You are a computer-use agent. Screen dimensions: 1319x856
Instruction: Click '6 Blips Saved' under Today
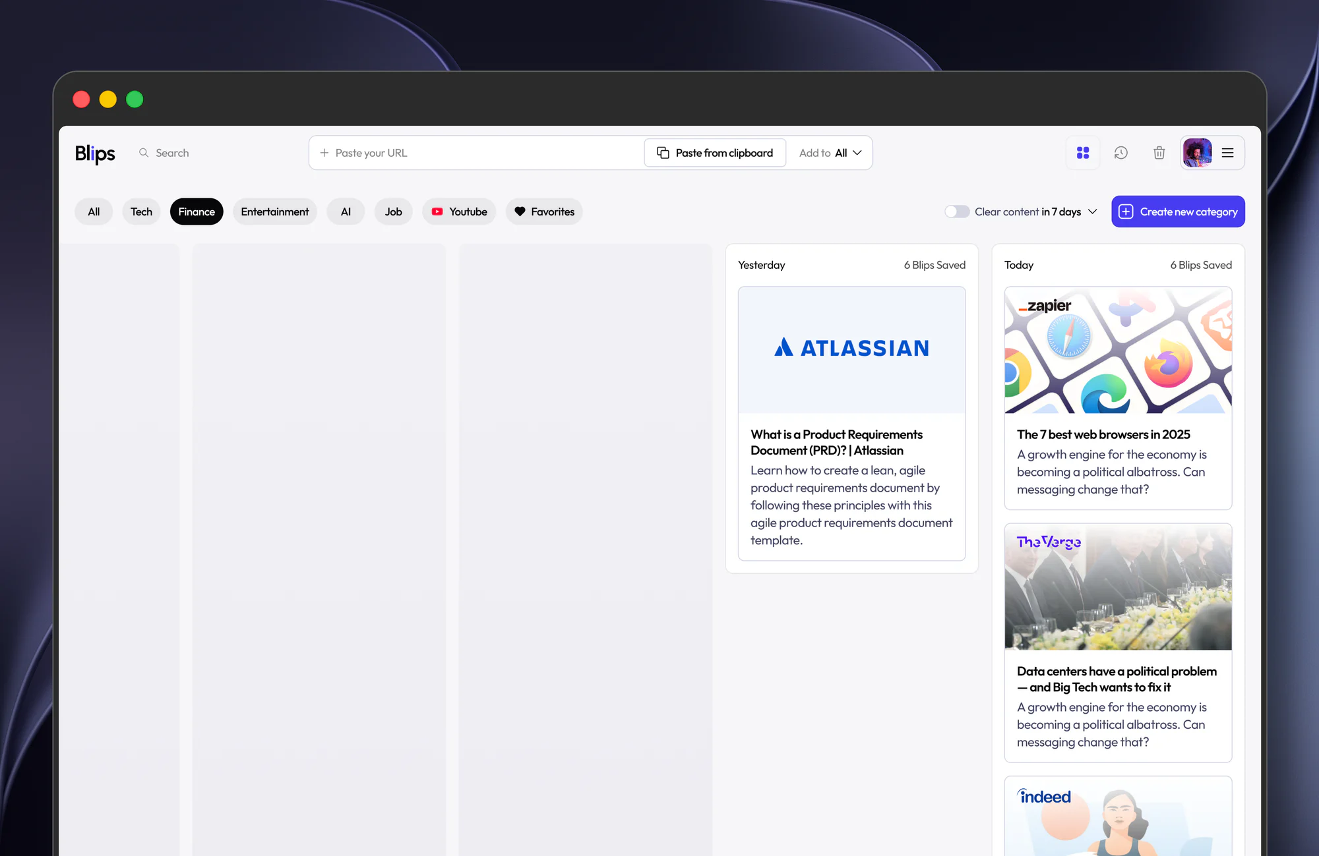1201,265
